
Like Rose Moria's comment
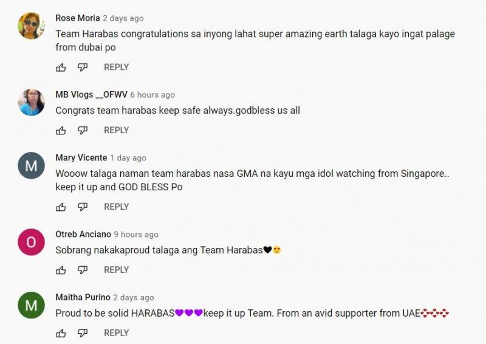click(61, 67)
